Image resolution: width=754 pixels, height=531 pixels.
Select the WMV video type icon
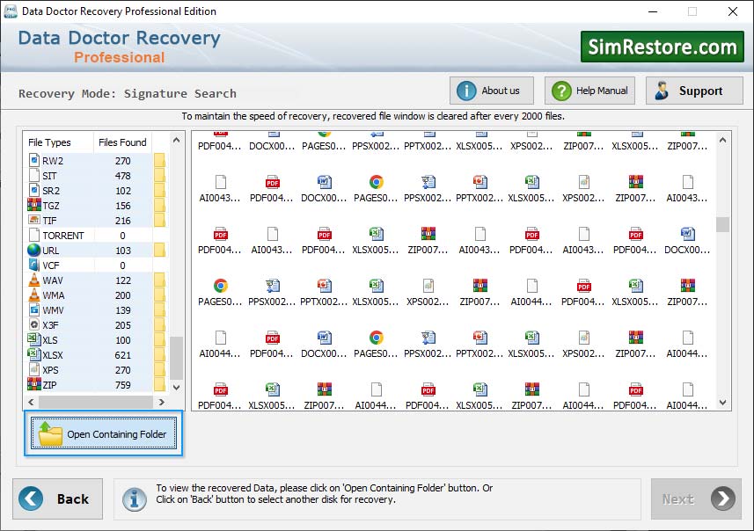click(34, 309)
